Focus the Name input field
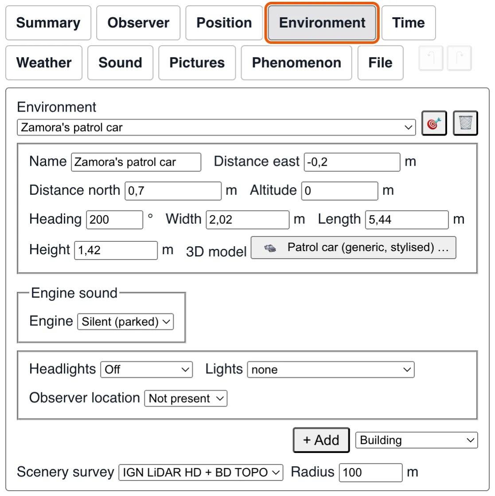The image size is (495, 496). [x=136, y=162]
